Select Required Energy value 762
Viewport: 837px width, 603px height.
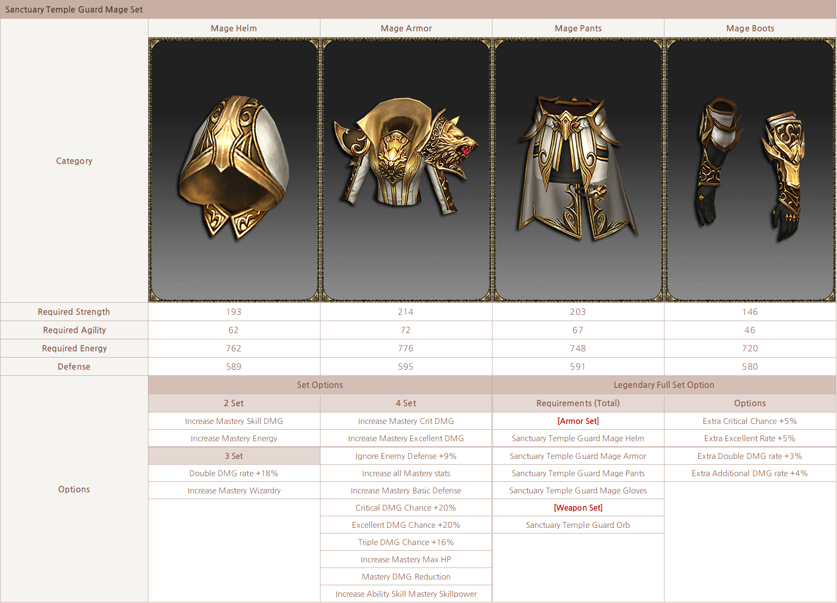tap(234, 348)
